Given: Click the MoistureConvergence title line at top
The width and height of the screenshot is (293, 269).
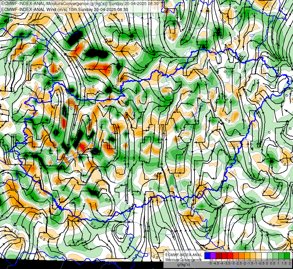Looking at the screenshot, I should point(80,4).
